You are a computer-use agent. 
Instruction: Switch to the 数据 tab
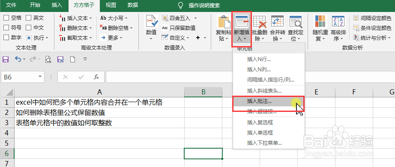133,5
